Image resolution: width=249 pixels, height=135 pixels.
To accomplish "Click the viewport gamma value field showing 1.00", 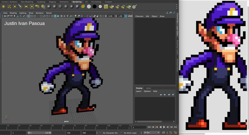I will point(120,16).
